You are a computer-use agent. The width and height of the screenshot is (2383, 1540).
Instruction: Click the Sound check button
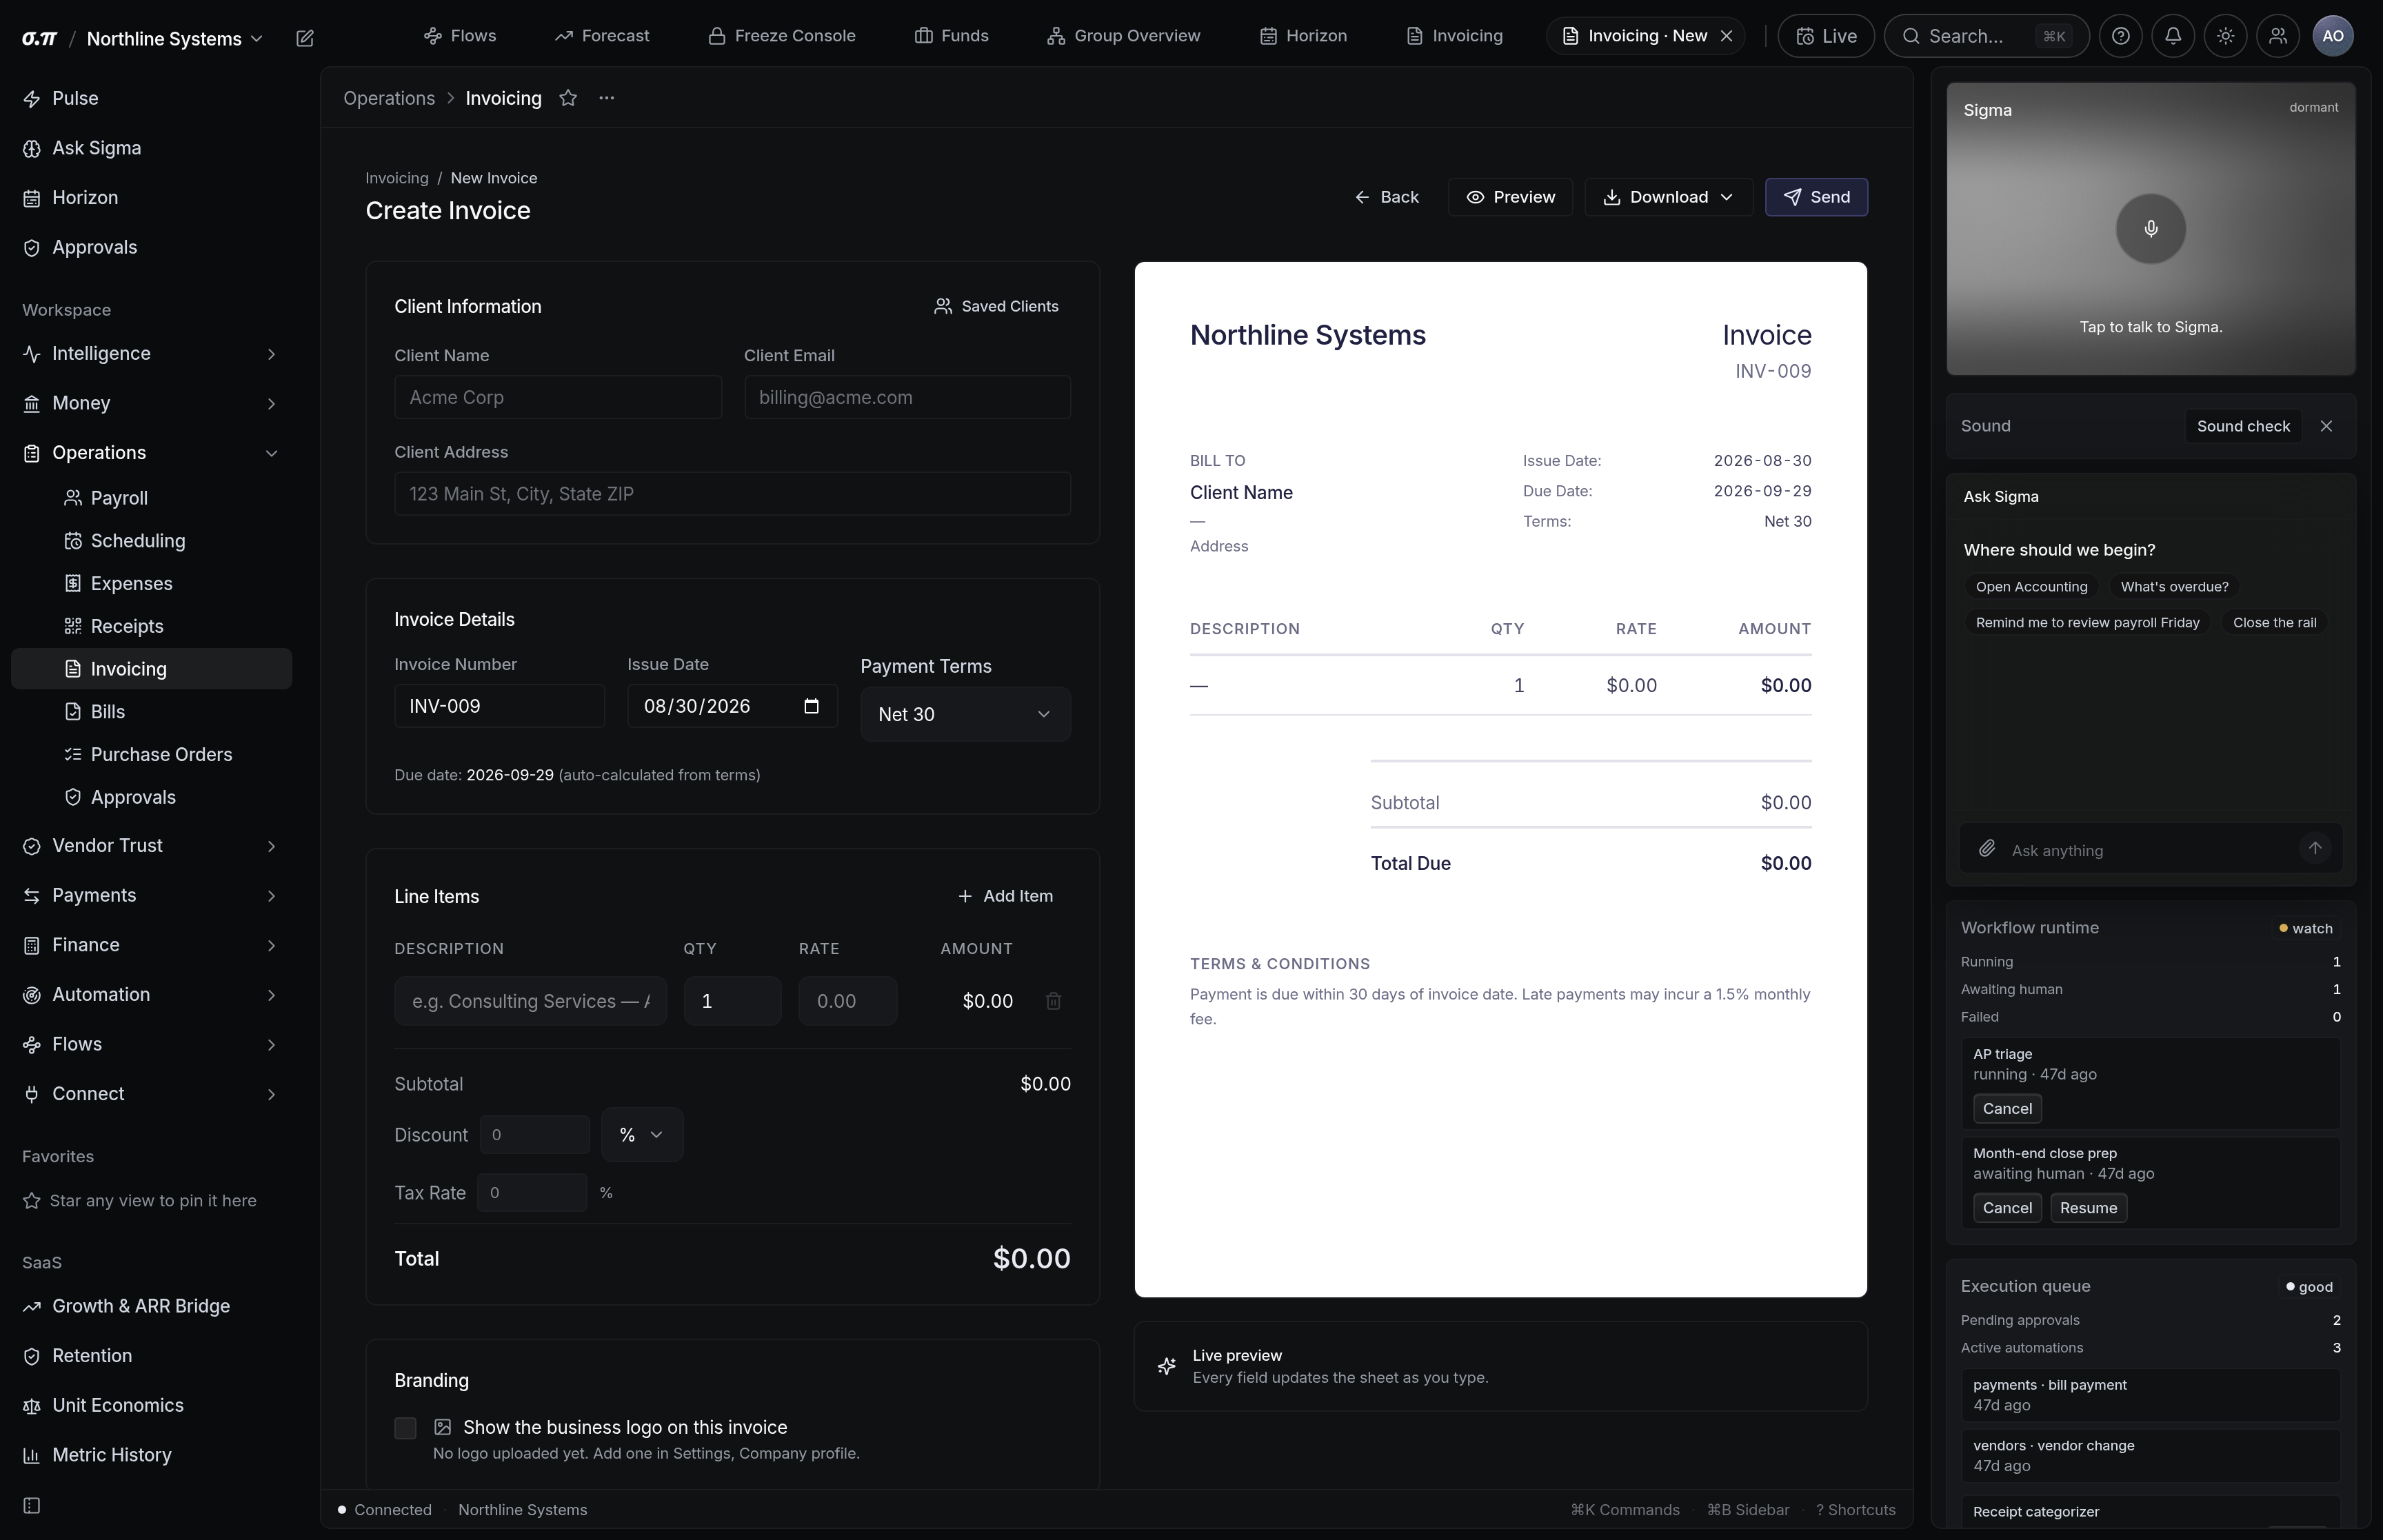click(x=2243, y=426)
